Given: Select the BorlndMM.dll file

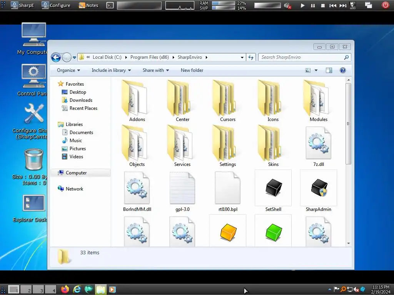Looking at the screenshot, I should [x=137, y=191].
